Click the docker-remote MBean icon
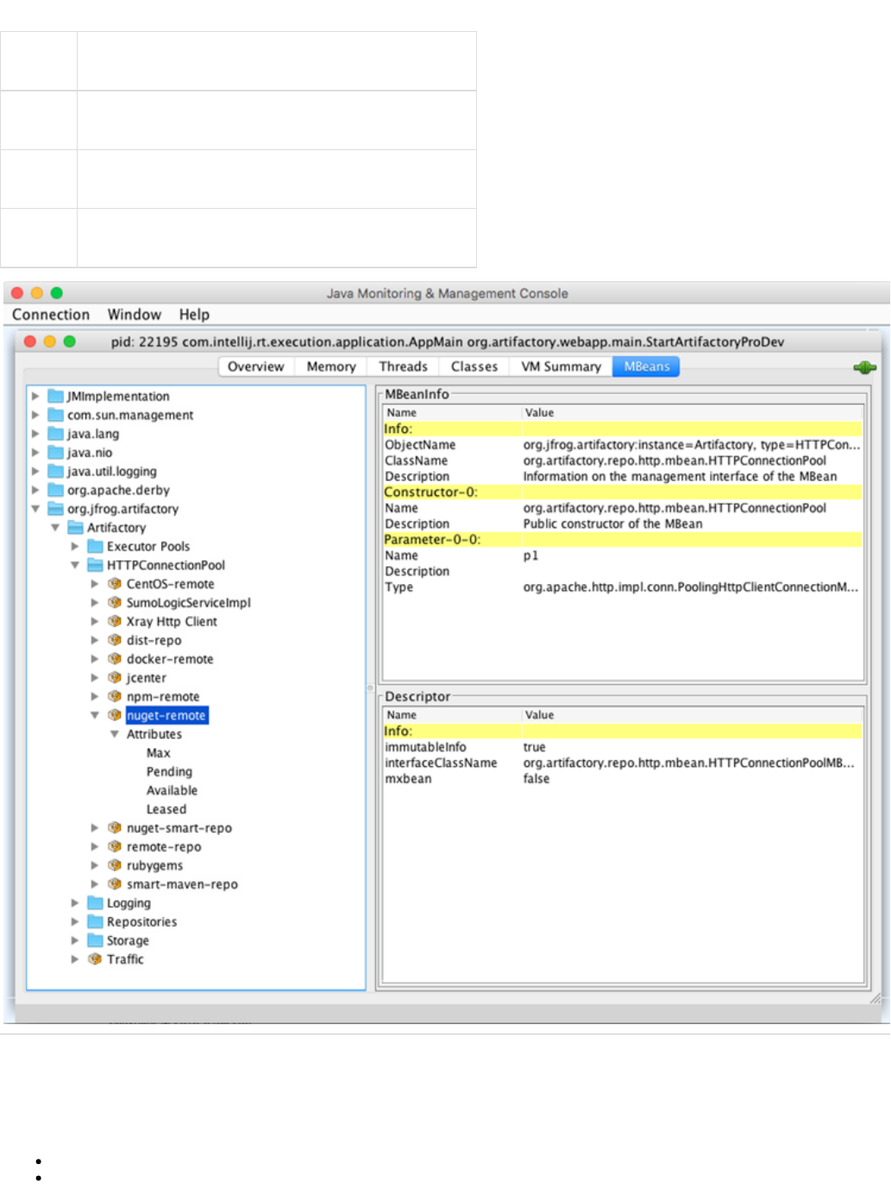The image size is (891, 1201). [x=115, y=659]
